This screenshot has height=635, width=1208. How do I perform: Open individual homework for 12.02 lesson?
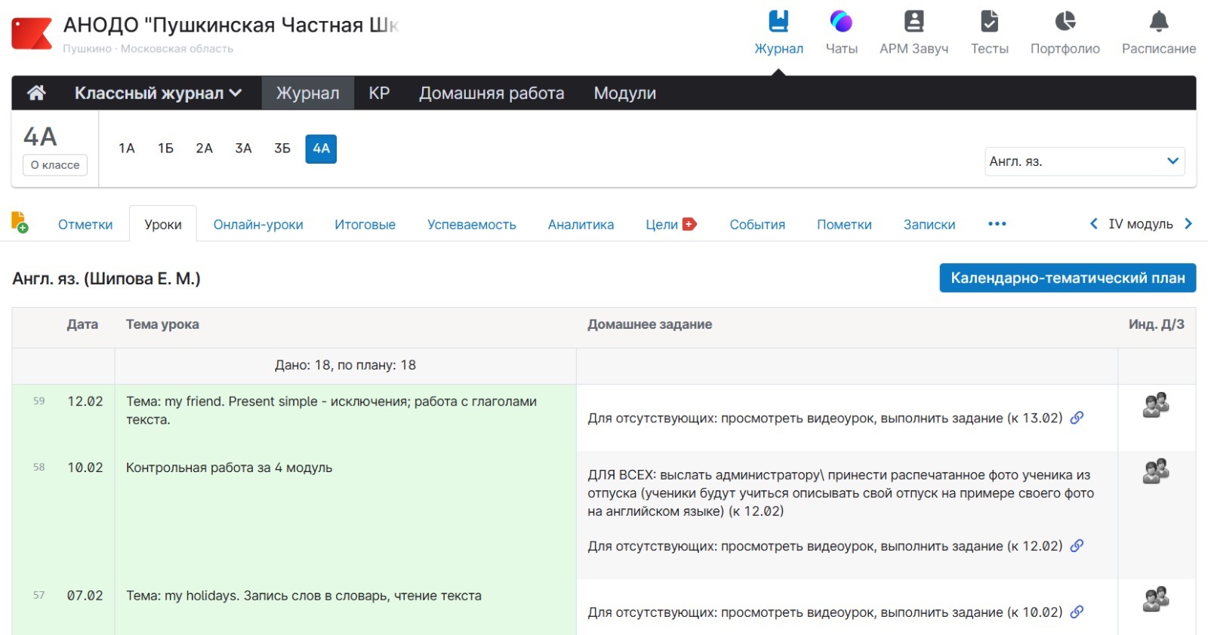pos(1156,406)
